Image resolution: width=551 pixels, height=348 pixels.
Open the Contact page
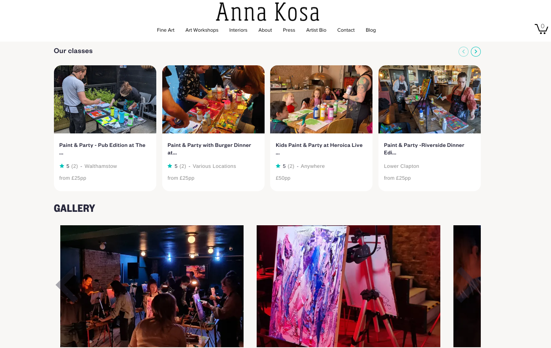pyautogui.click(x=346, y=30)
